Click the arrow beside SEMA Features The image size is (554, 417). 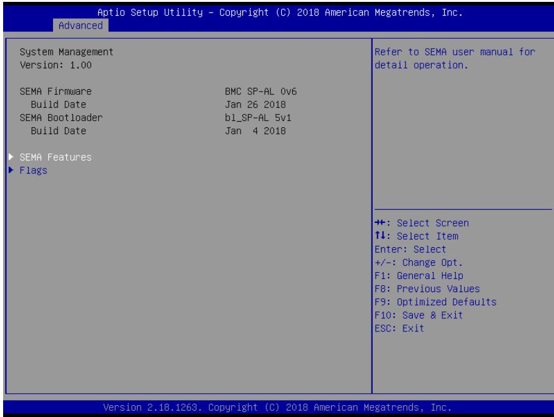click(11, 157)
